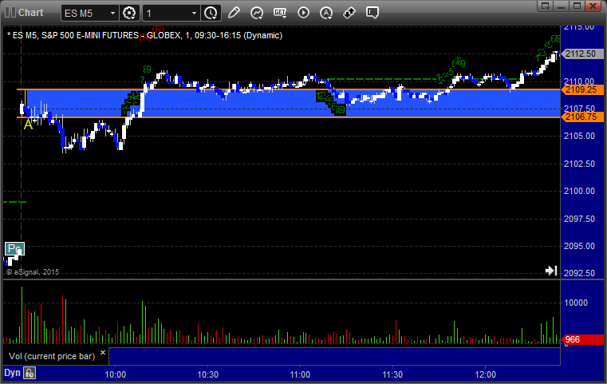This screenshot has height=384, width=607.
Task: Open the studies chart icon menu
Action: point(257,13)
